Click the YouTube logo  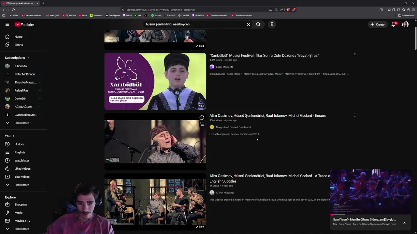(x=24, y=24)
